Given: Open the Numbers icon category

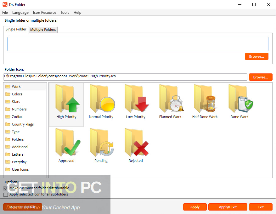Looking at the screenshot, I should (x=25, y=109).
